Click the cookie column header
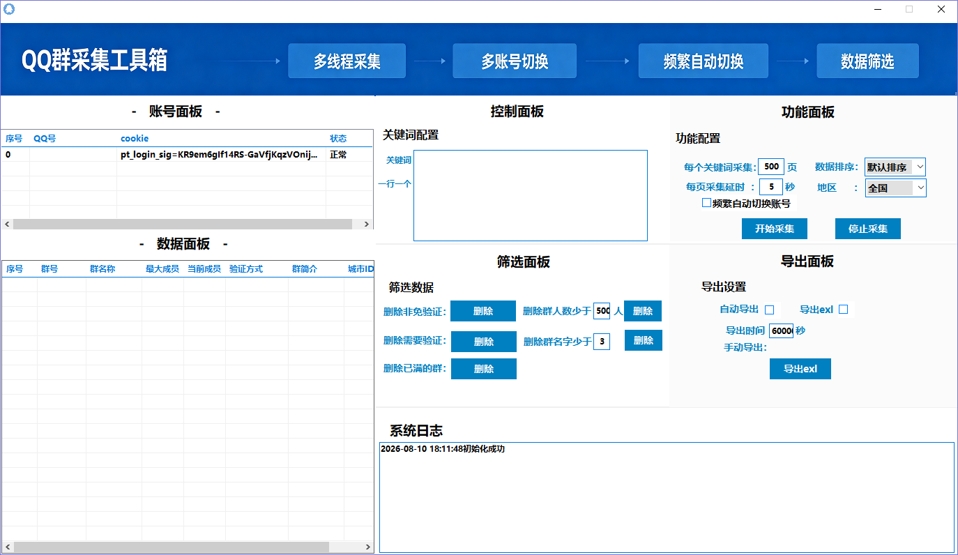The width and height of the screenshot is (958, 555). click(221, 138)
